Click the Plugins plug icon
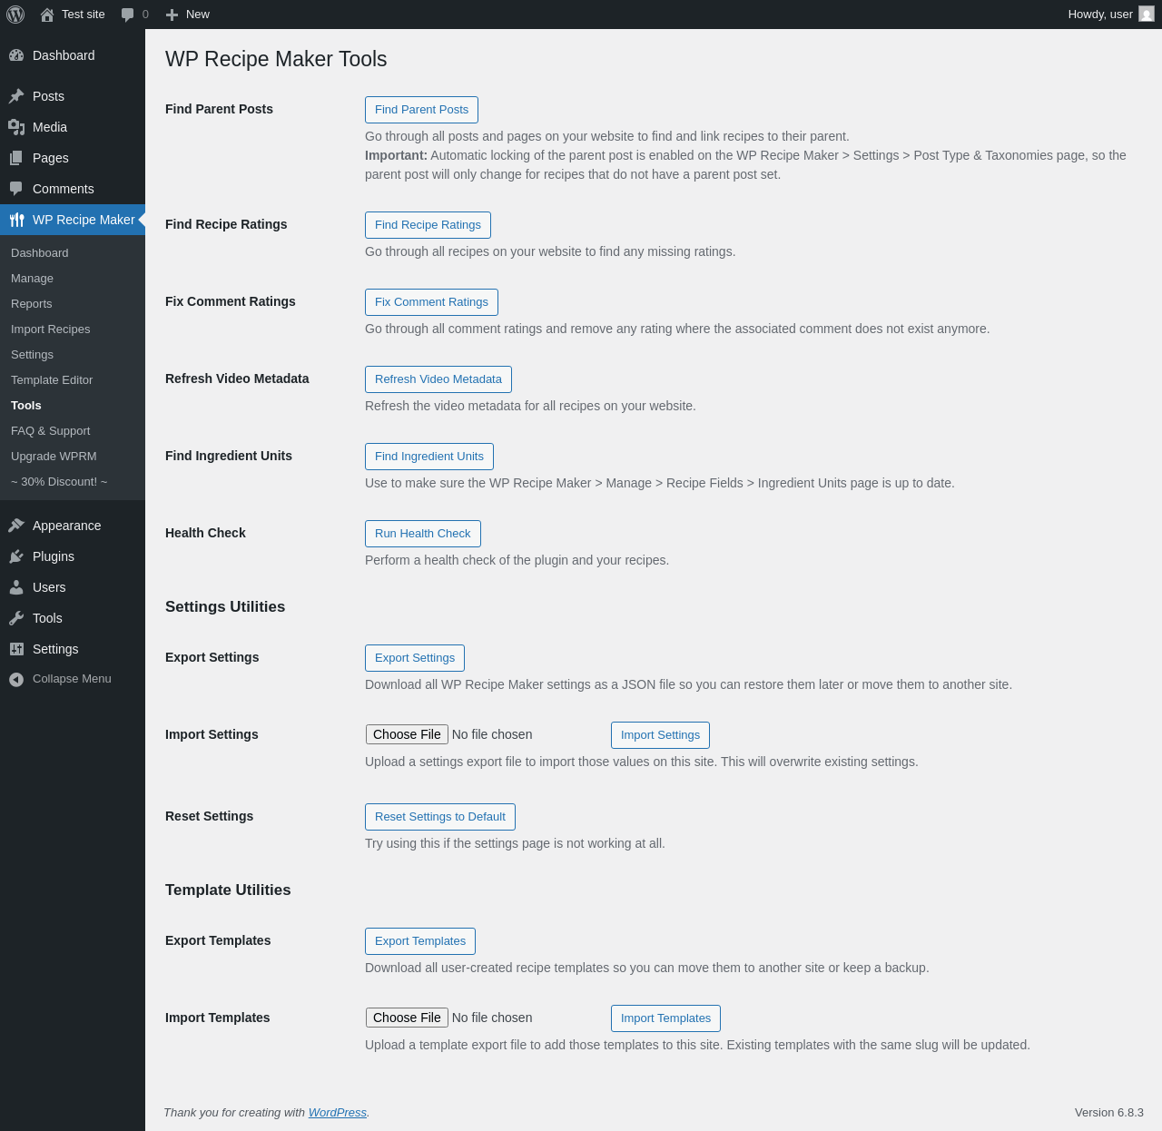The height and width of the screenshot is (1131, 1162). click(x=16, y=556)
